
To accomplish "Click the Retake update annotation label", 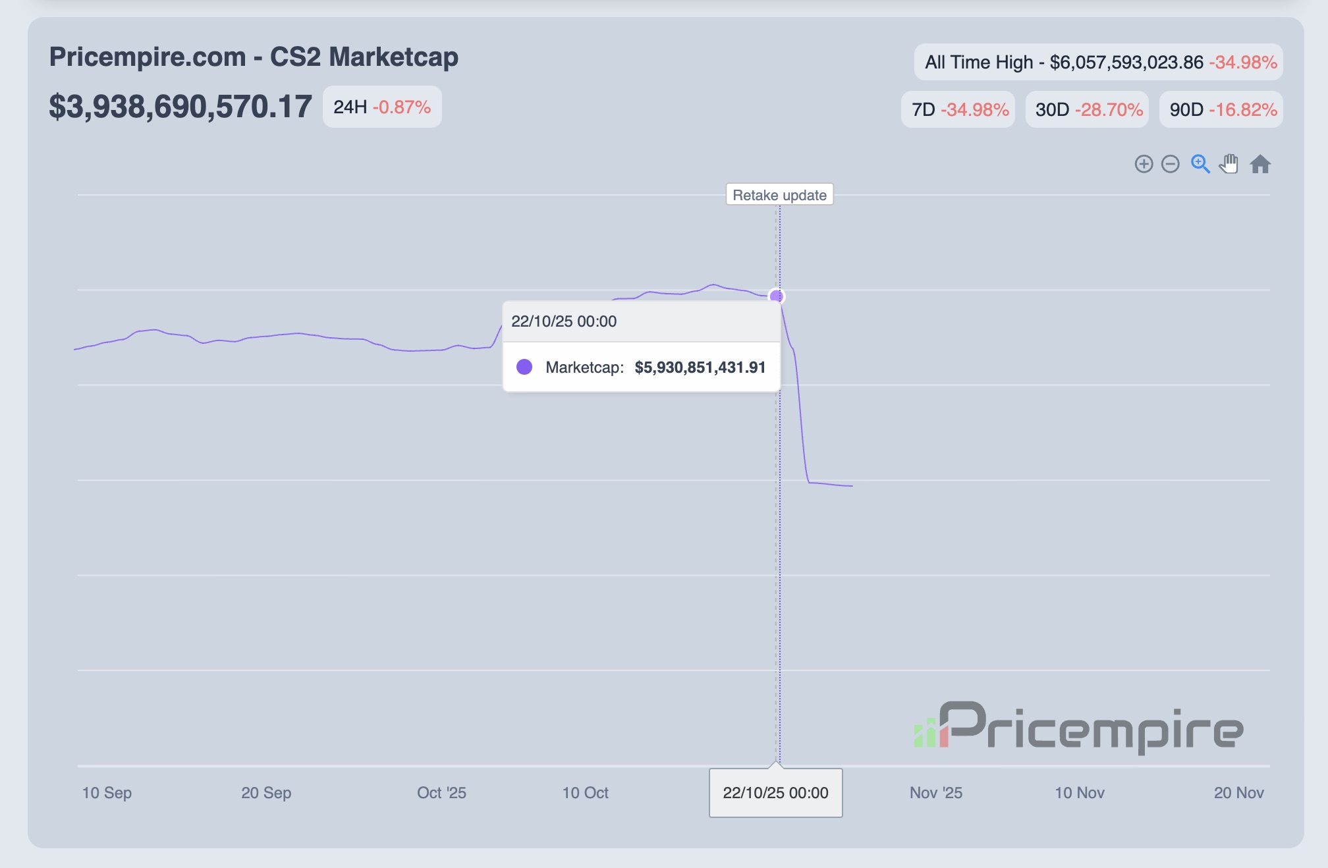I will click(x=779, y=195).
